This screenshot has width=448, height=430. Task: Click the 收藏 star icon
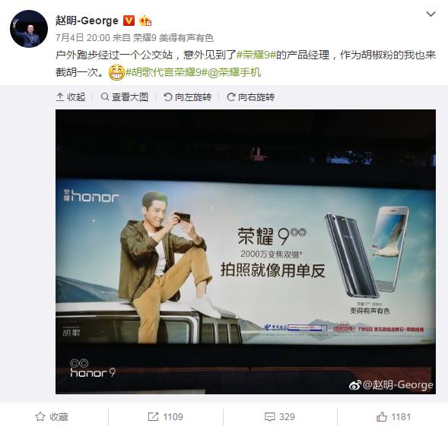pos(40,417)
